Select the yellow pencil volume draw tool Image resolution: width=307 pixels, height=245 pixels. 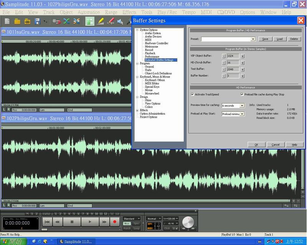[100, 21]
